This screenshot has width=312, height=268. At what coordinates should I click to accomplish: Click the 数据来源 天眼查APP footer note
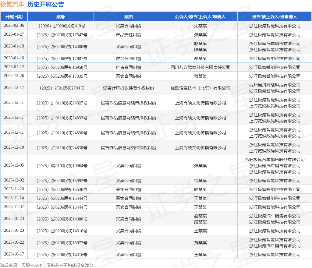coord(47,265)
